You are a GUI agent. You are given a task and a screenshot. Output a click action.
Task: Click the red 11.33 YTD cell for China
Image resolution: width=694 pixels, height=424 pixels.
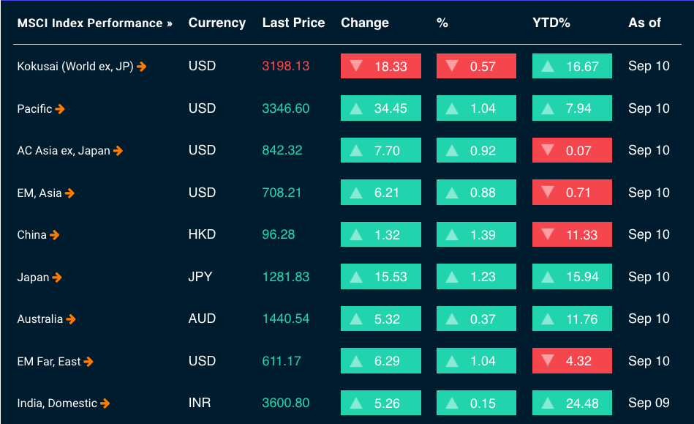click(x=572, y=235)
